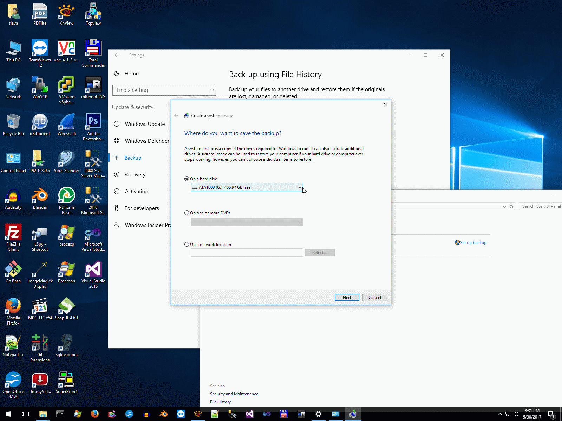Screen dimensions: 562x421
Task: Open the Recovery settings page
Action: tap(135, 175)
